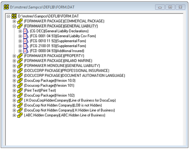Expand the Version 101 node
This screenshot has height=149, width=190.
pos(14,86)
